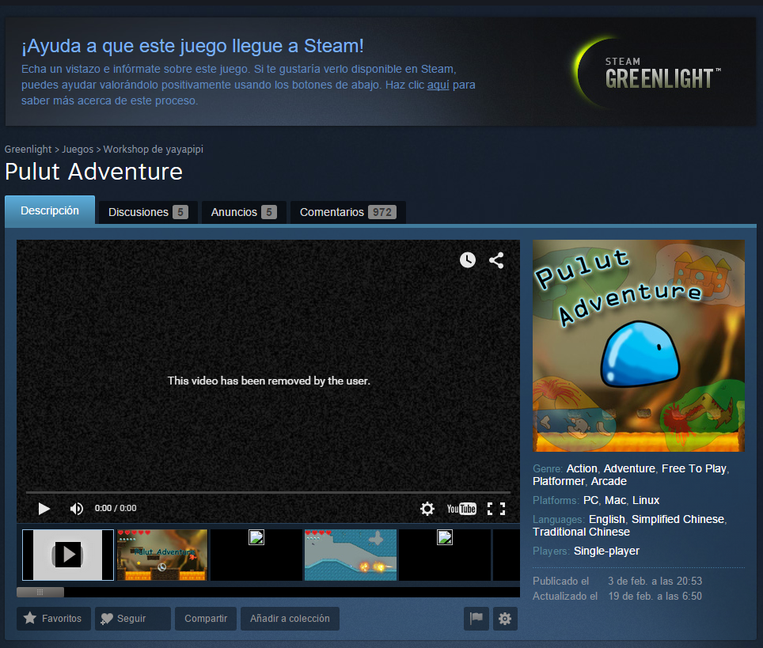763x648 pixels.
Task: Click the Free To Play genre link
Action: (x=694, y=468)
